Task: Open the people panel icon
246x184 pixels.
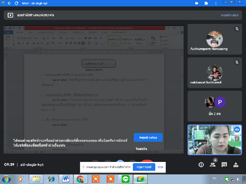Action: pyautogui.click(x=212, y=165)
